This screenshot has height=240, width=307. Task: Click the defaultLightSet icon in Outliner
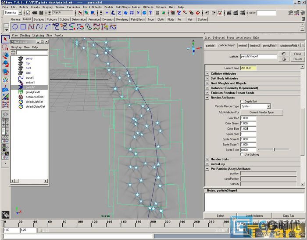coord(21,102)
